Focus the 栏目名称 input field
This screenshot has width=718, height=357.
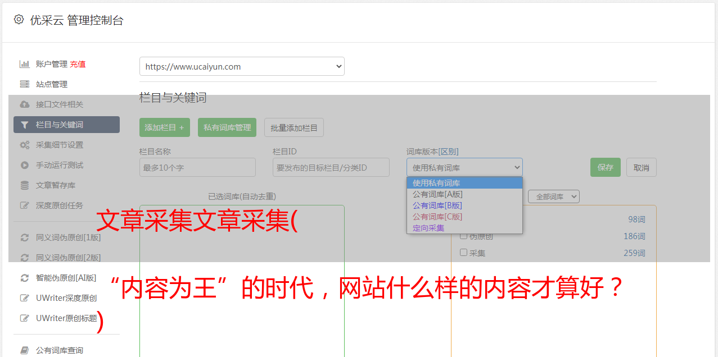point(197,167)
